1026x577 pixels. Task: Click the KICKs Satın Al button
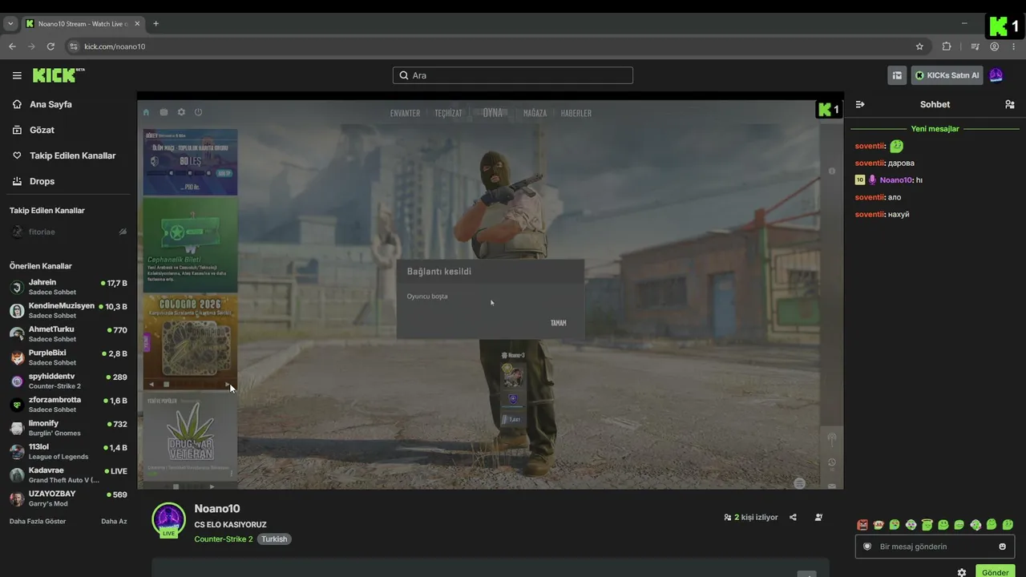click(x=947, y=75)
